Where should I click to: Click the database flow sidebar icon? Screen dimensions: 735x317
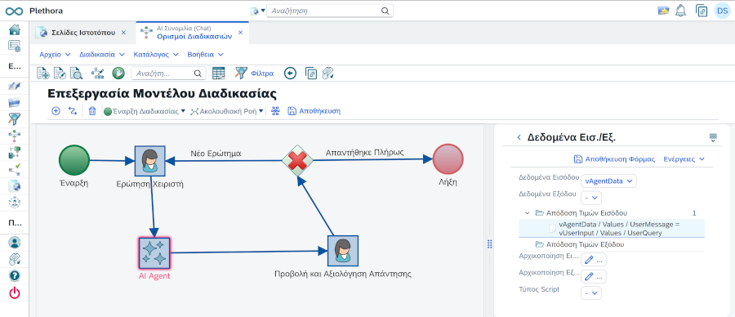pyautogui.click(x=15, y=152)
